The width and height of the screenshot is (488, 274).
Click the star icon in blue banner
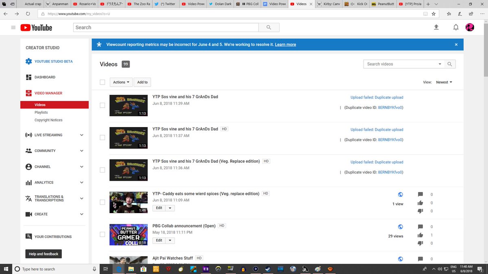click(99, 45)
